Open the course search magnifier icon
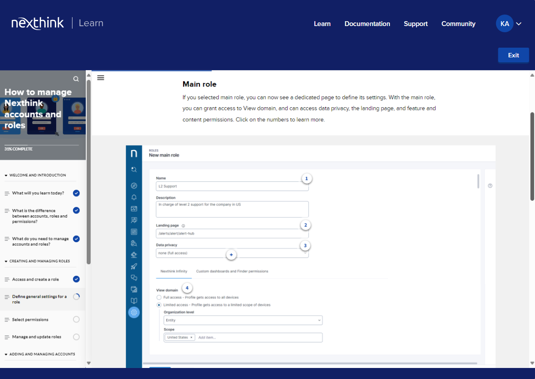 [76, 79]
